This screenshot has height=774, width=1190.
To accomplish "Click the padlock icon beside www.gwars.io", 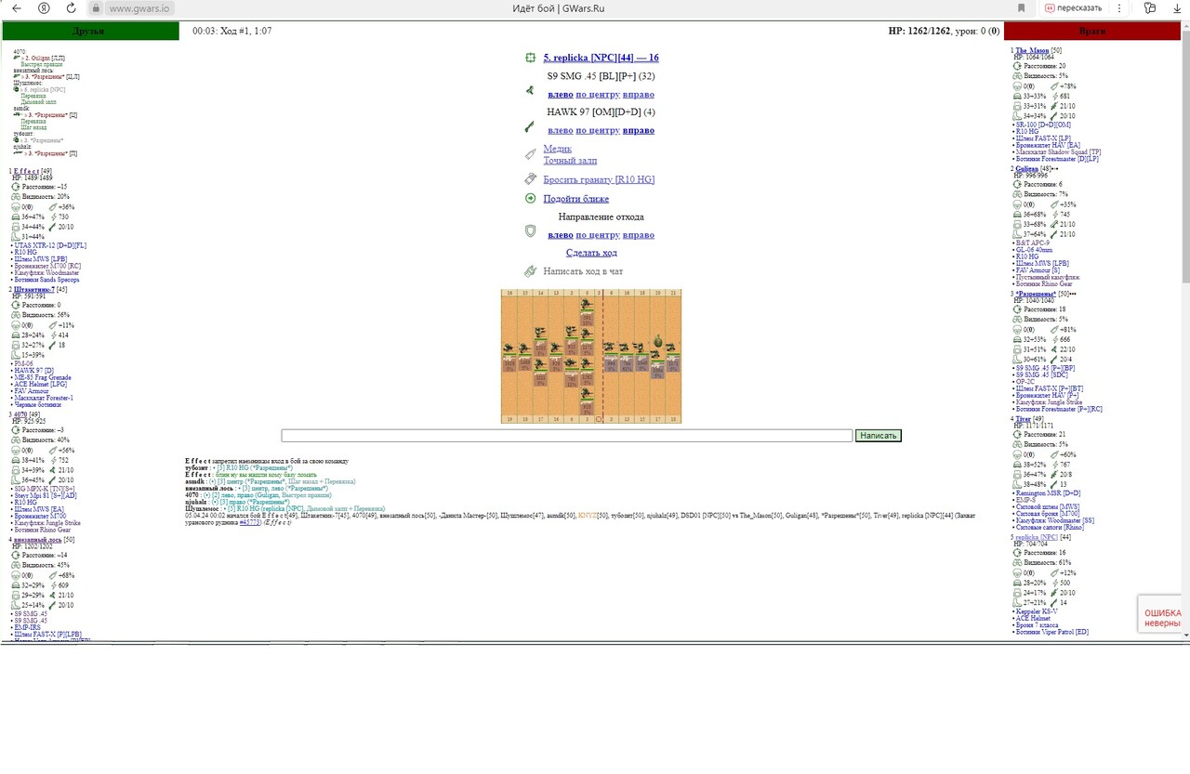I will pos(95,8).
